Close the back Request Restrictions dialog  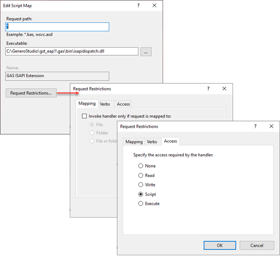tap(224, 89)
